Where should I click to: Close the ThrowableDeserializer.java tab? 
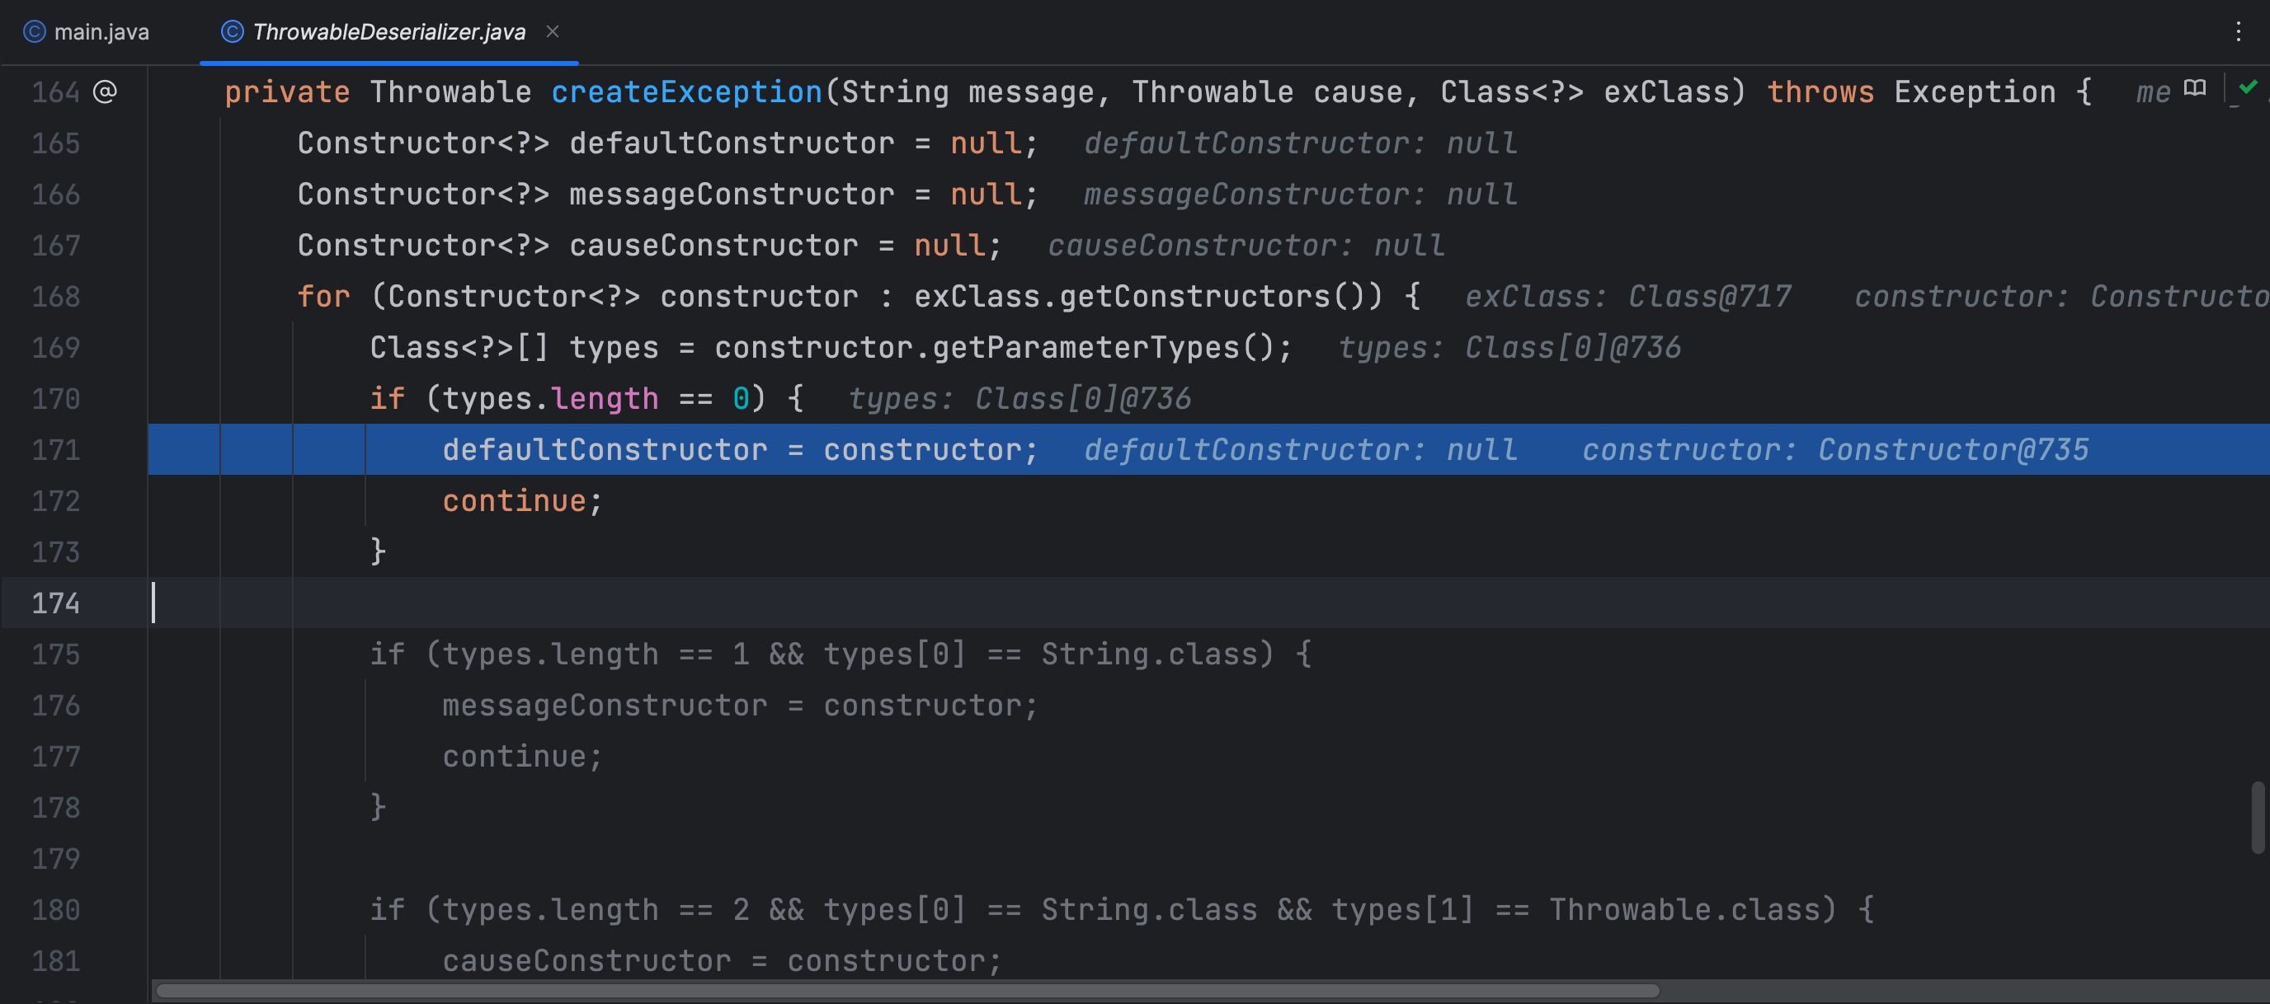[553, 31]
